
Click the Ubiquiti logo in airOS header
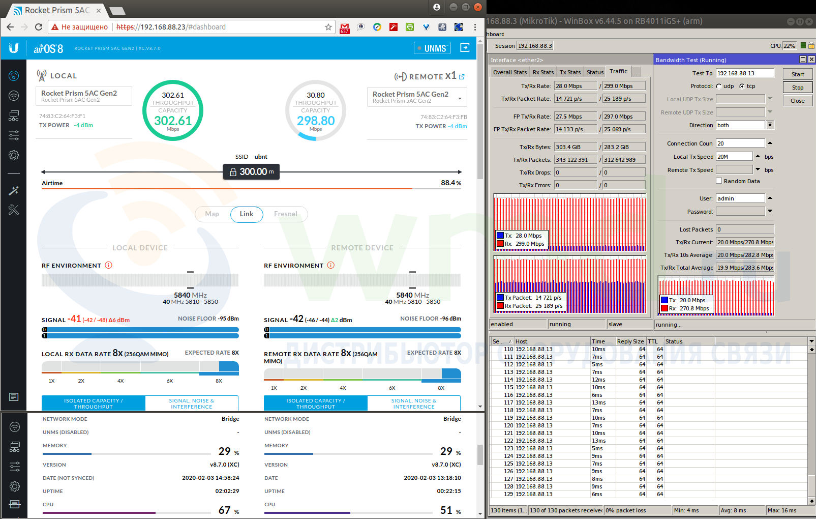[14, 48]
